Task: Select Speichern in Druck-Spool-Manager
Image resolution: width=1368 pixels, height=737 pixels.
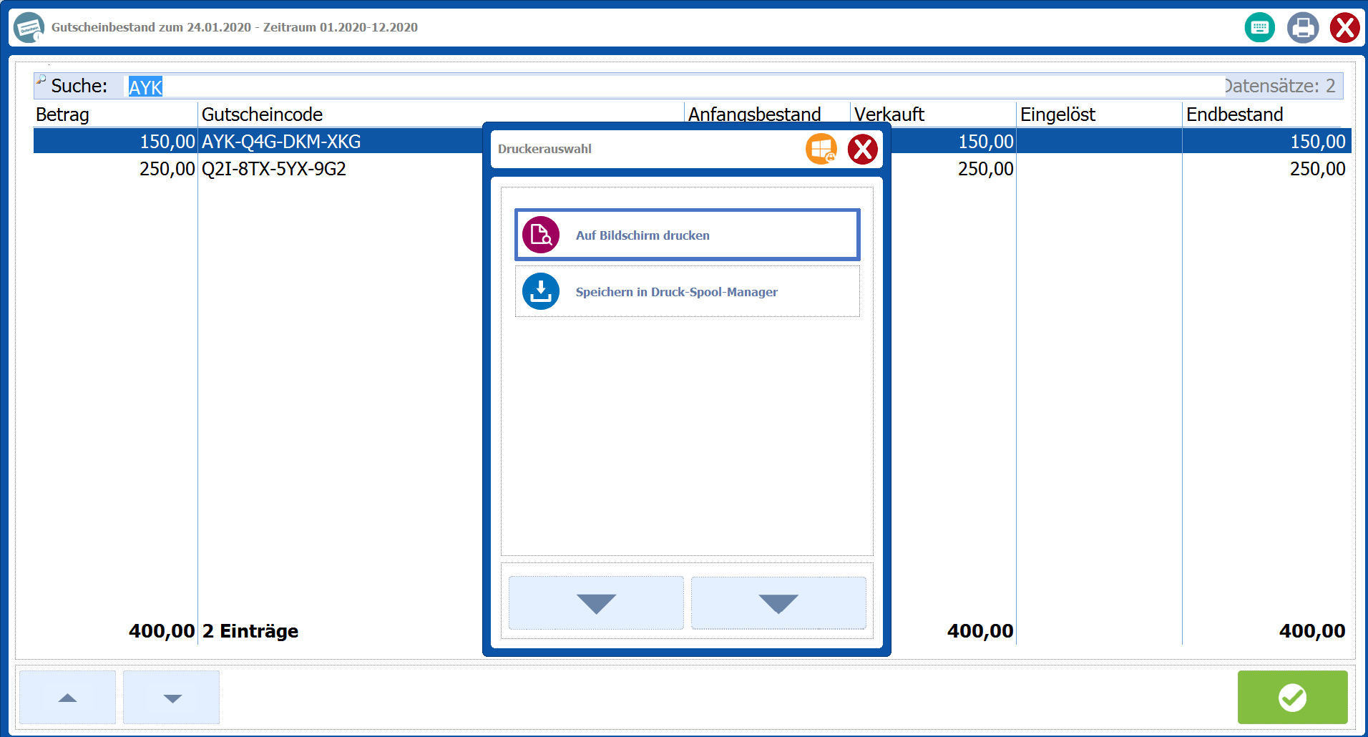Action: point(687,292)
